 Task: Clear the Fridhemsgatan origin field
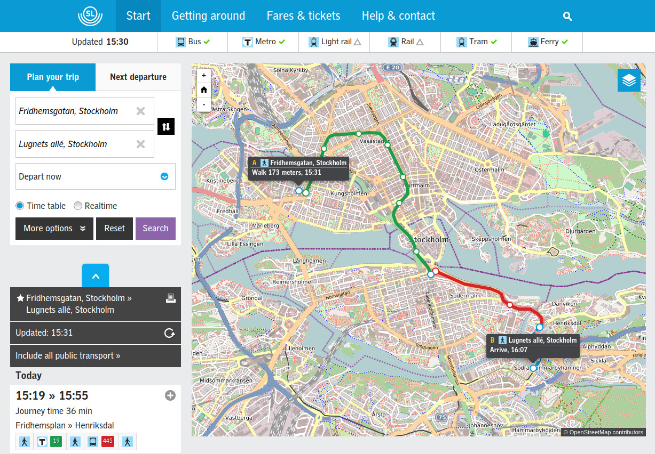pos(140,111)
